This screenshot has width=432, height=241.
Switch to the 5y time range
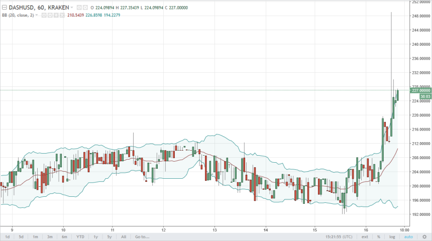click(109, 236)
